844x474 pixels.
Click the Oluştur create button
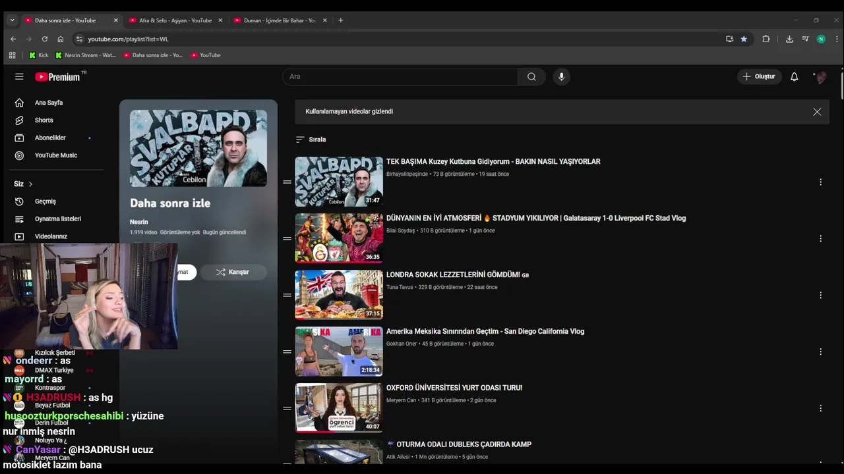(759, 76)
